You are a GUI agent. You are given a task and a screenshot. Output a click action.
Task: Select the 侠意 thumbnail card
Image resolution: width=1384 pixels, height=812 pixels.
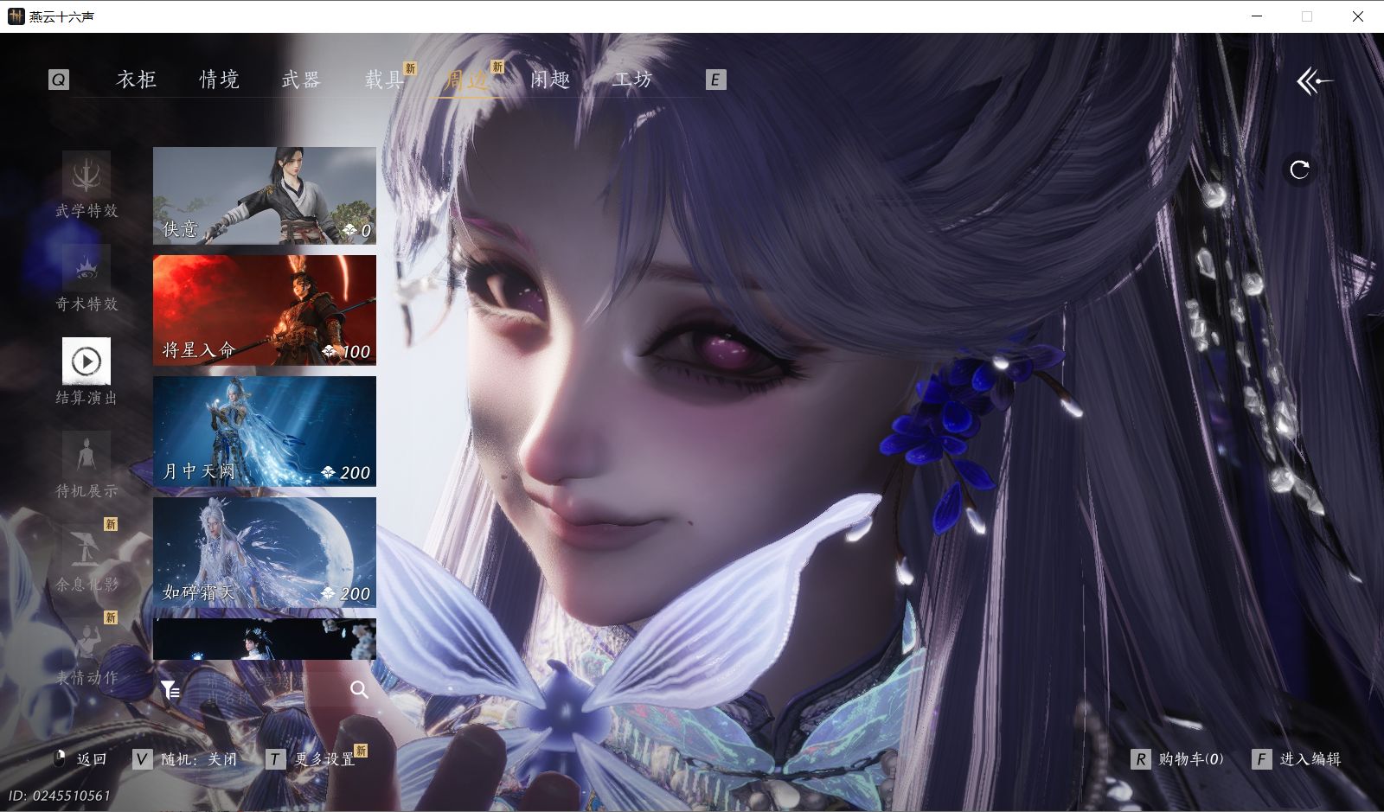(265, 195)
